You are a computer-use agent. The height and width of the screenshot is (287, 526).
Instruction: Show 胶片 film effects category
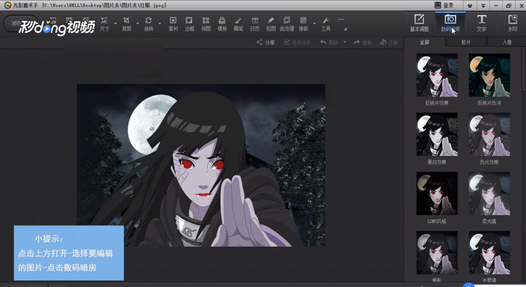pyautogui.click(x=466, y=42)
